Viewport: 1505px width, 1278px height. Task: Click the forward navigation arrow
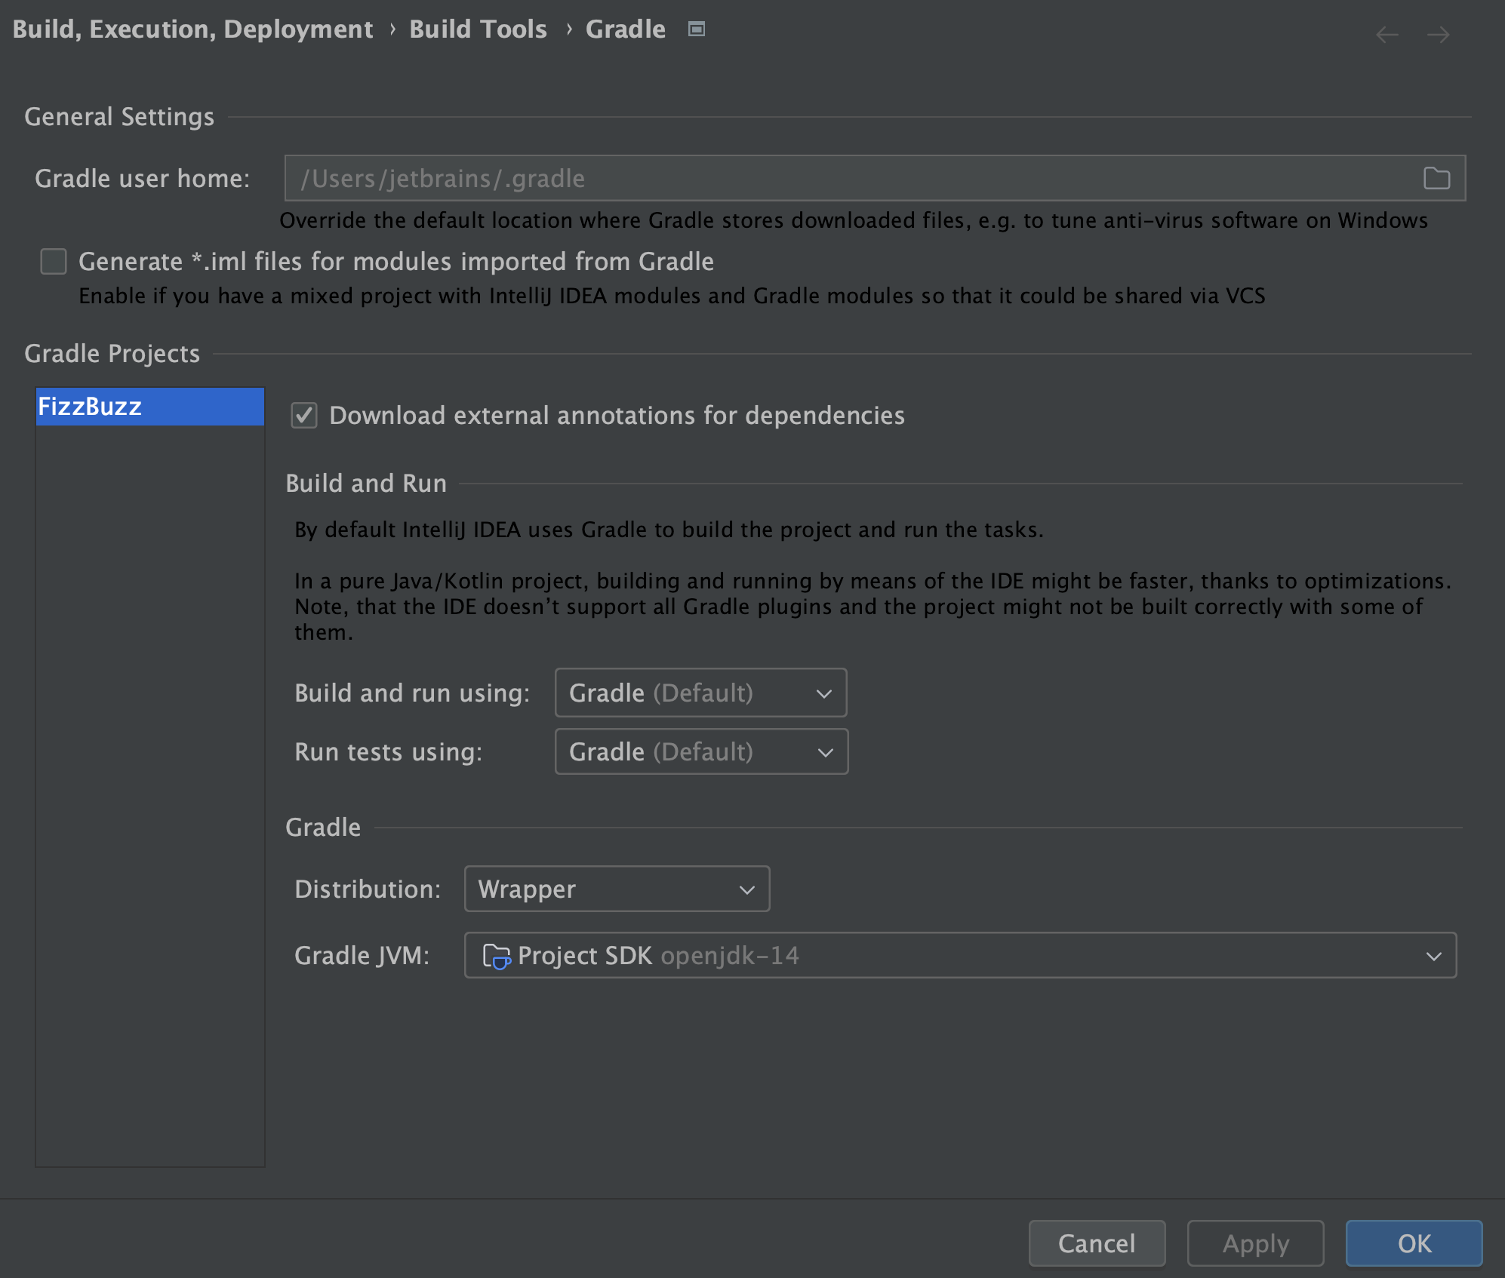(1438, 34)
